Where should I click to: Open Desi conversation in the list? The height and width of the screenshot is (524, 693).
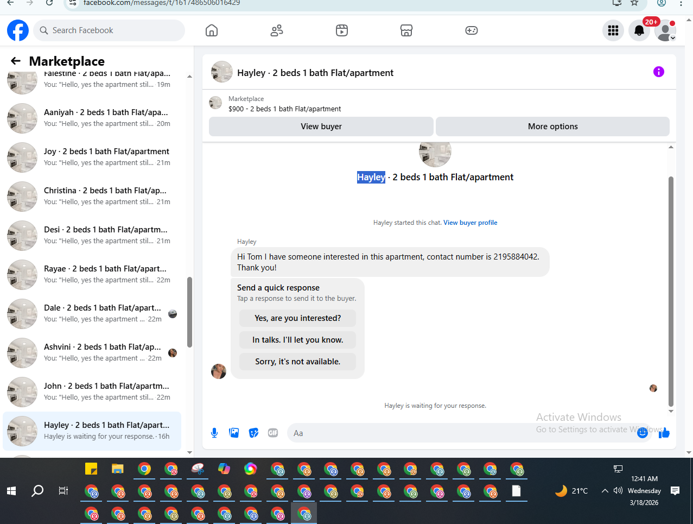click(x=92, y=235)
